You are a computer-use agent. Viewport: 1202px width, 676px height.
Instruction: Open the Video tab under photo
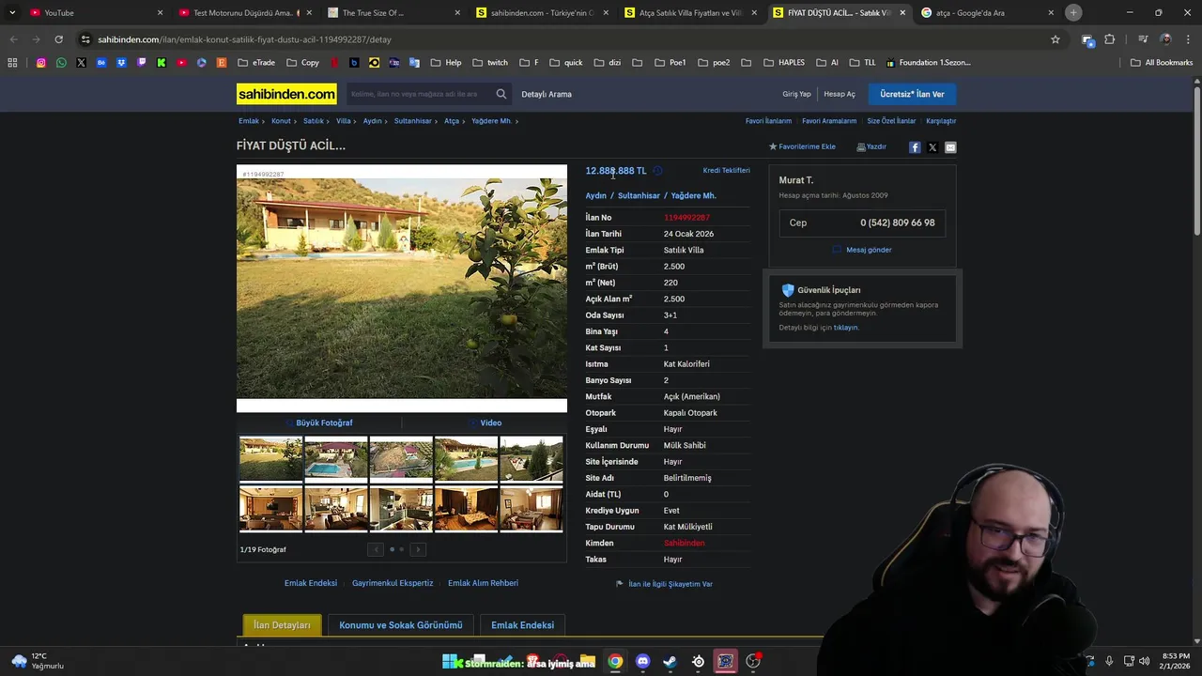point(485,423)
